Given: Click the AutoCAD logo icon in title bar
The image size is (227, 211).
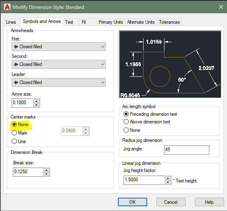Looking at the screenshot, I should 7,7.
